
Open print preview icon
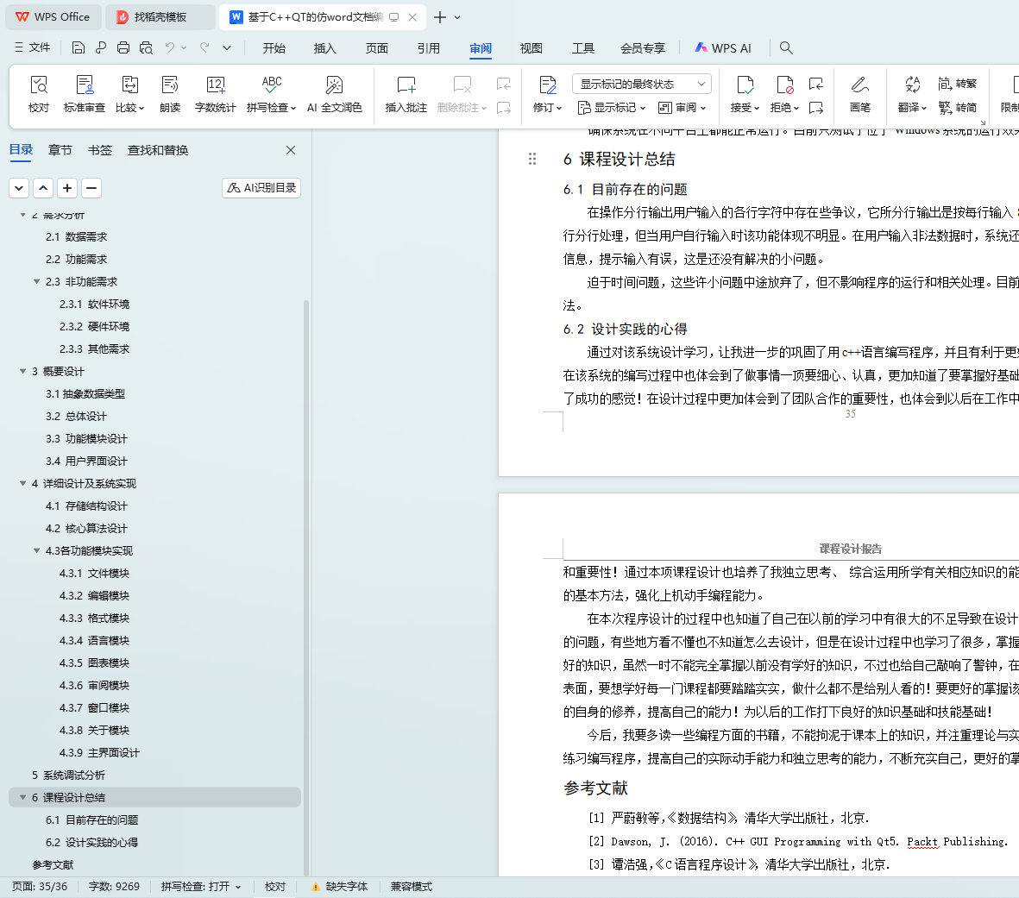pos(146,47)
